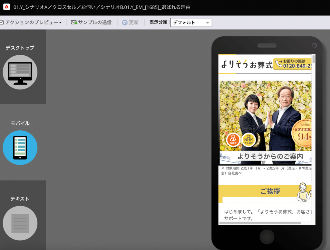Click the サンプルの送信 button text
This screenshot has height=250, width=330.
pyautogui.click(x=95, y=23)
